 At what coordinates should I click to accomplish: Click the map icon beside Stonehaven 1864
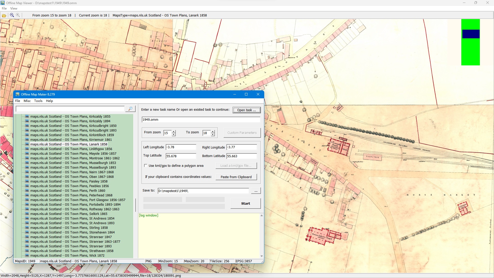(x=27, y=232)
